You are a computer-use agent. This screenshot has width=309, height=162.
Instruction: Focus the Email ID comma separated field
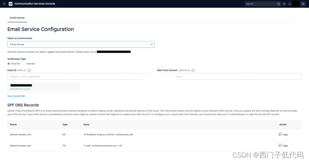(x=80, y=77)
